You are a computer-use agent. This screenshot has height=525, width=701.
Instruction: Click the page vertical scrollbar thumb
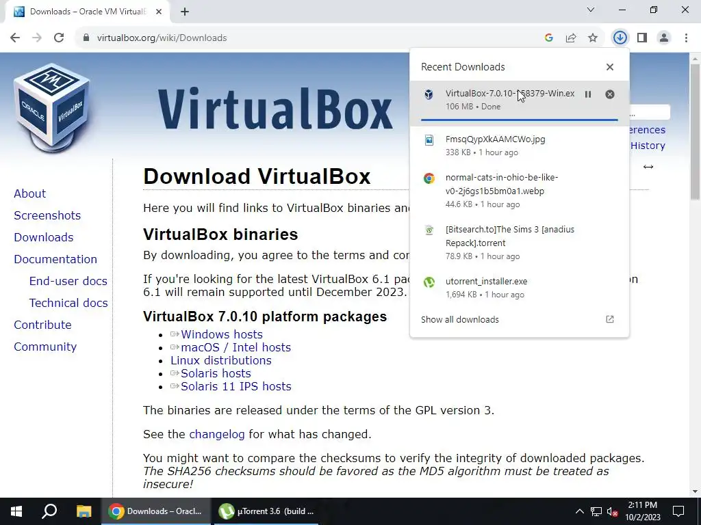pos(696,132)
